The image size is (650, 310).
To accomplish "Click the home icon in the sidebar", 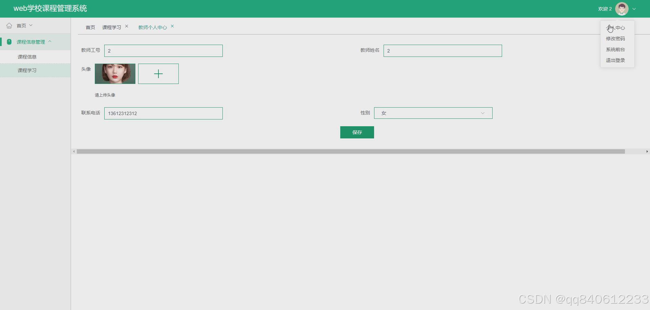I will pyautogui.click(x=9, y=25).
